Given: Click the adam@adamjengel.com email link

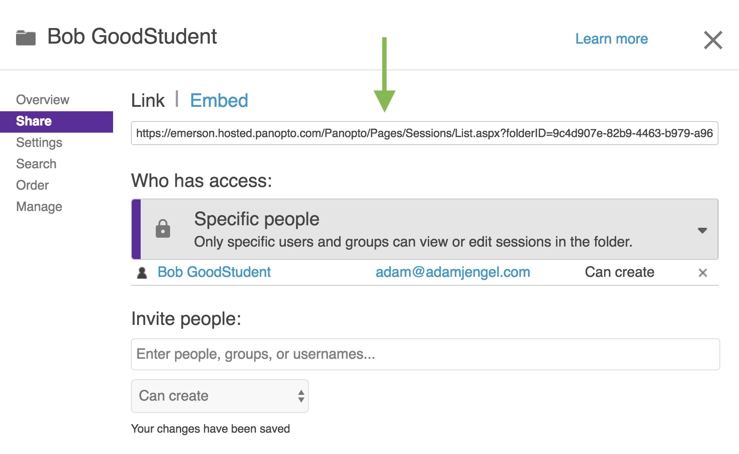Looking at the screenshot, I should pos(453,272).
